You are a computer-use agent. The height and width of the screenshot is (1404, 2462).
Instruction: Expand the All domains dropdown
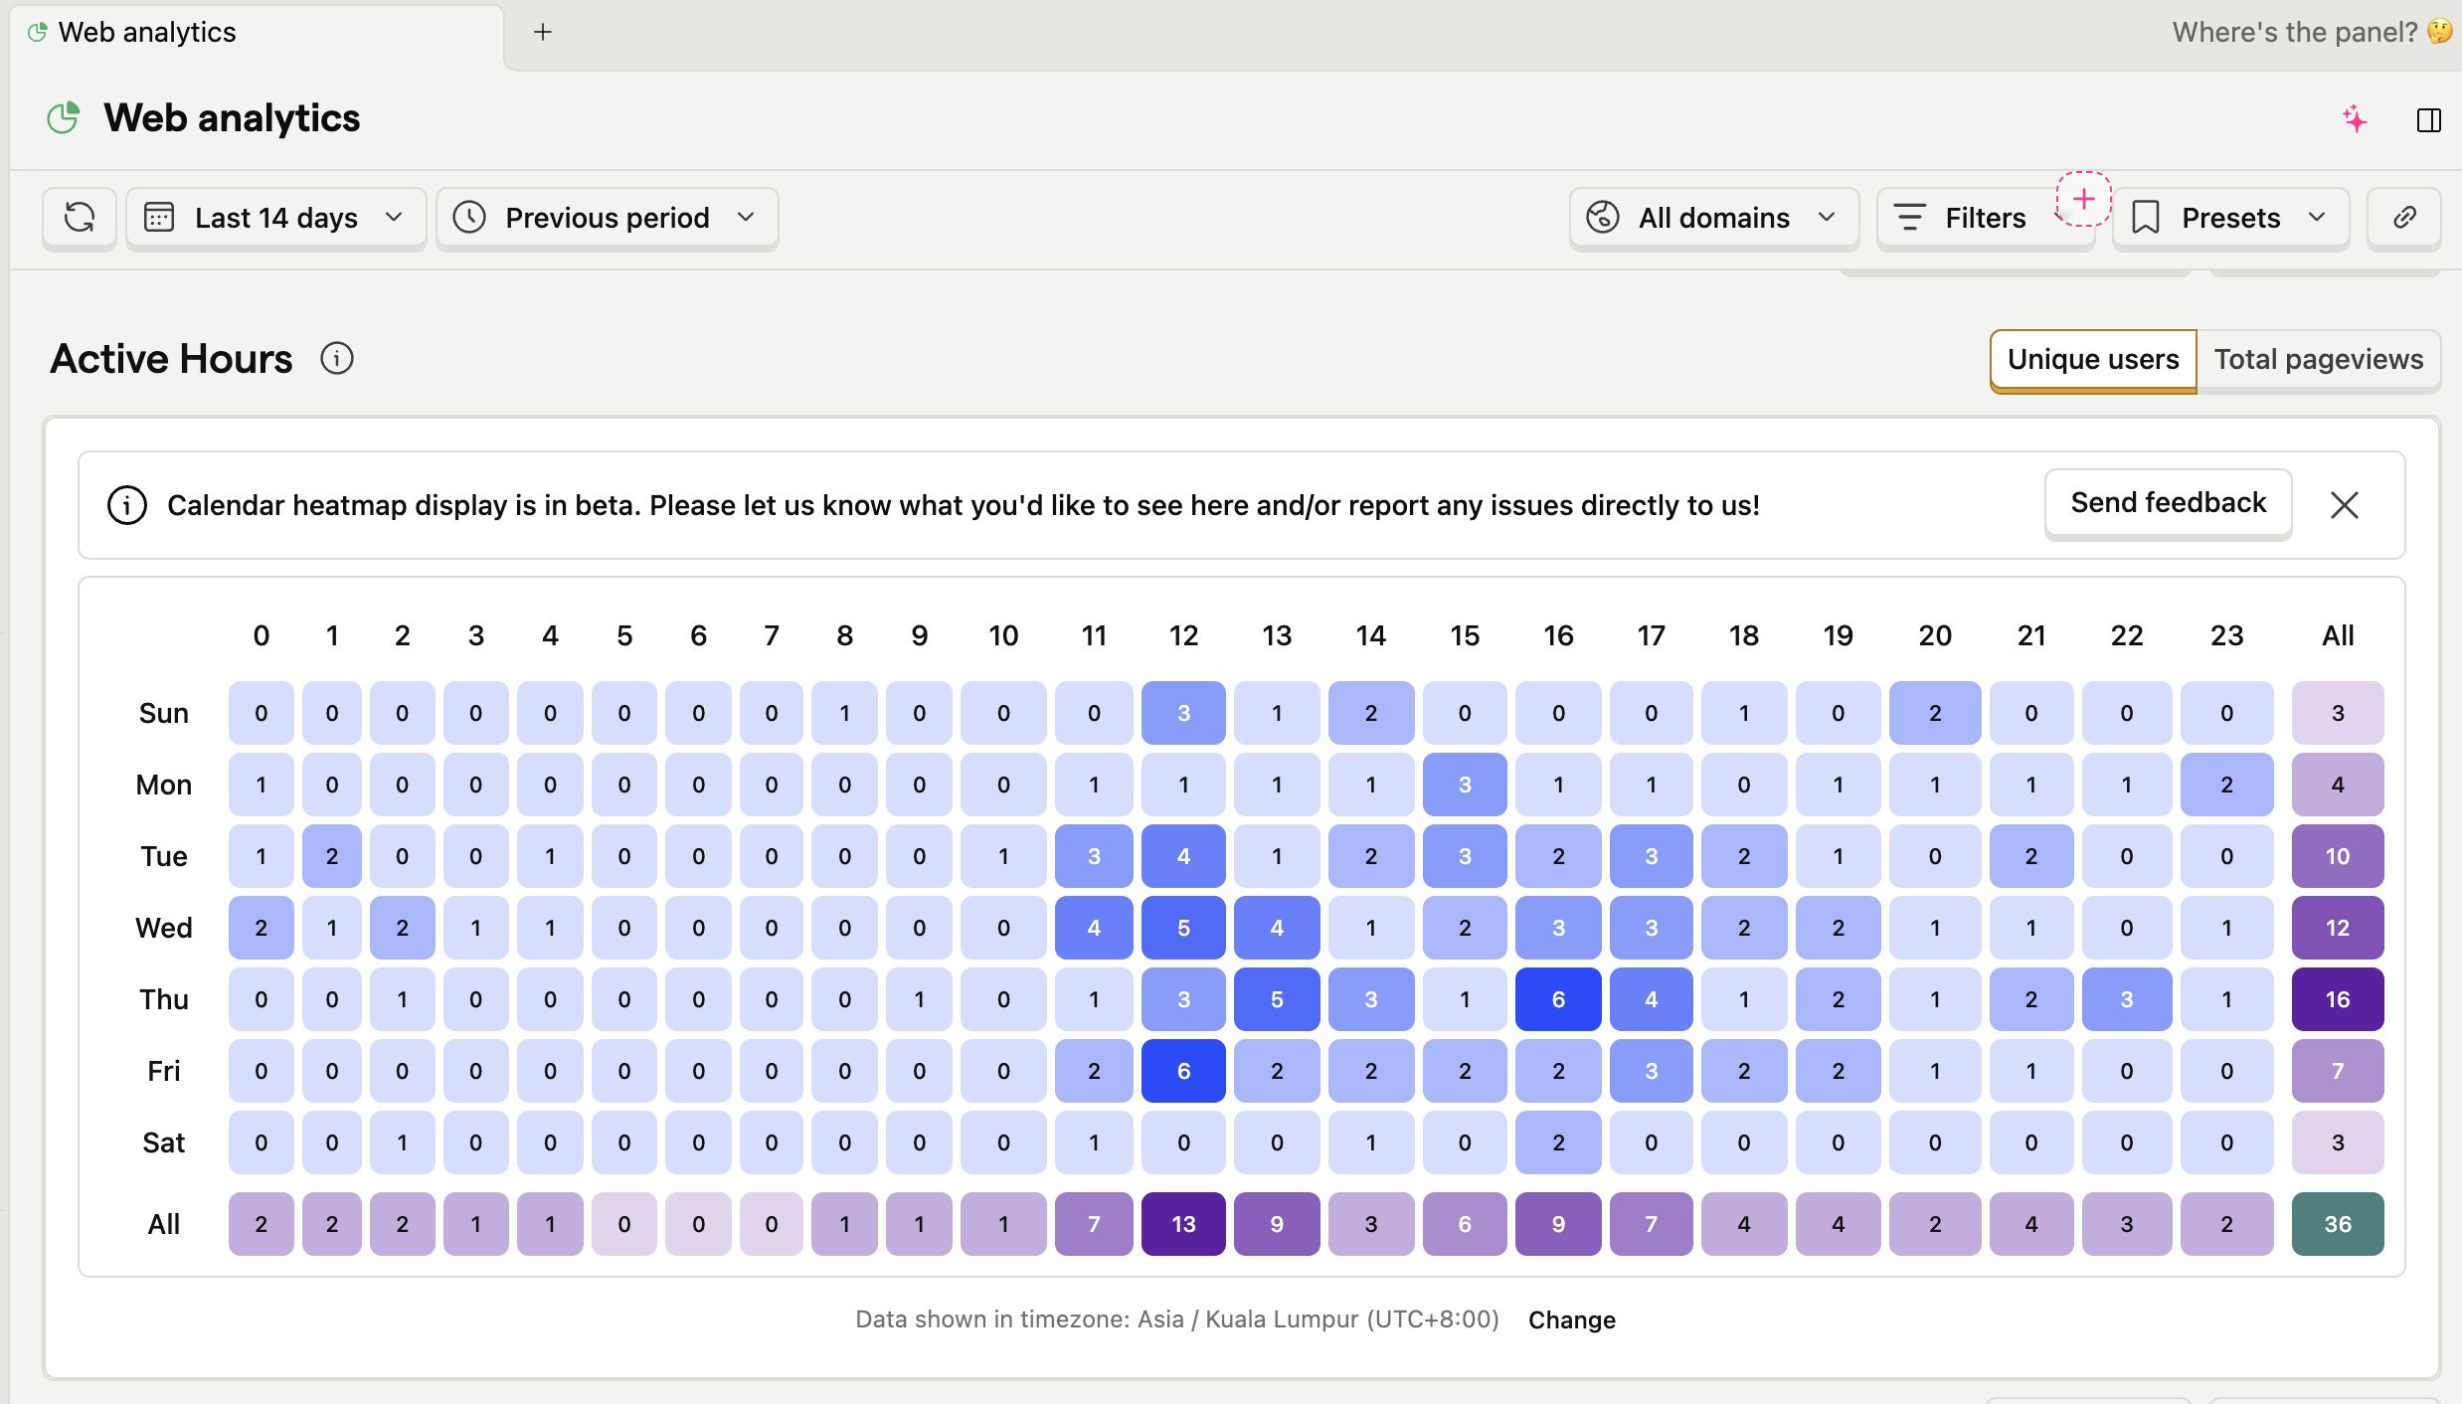[1713, 218]
